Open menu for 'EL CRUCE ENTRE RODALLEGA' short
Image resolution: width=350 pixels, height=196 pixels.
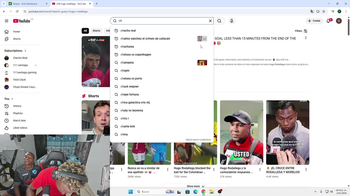click(306, 170)
